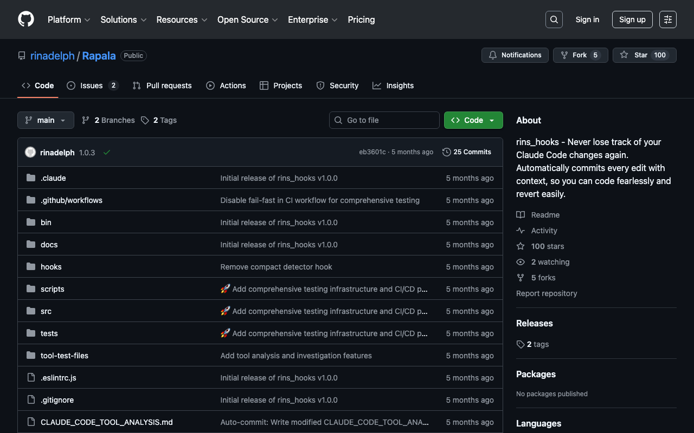Expand the green Code dropdown

pyautogui.click(x=473, y=120)
